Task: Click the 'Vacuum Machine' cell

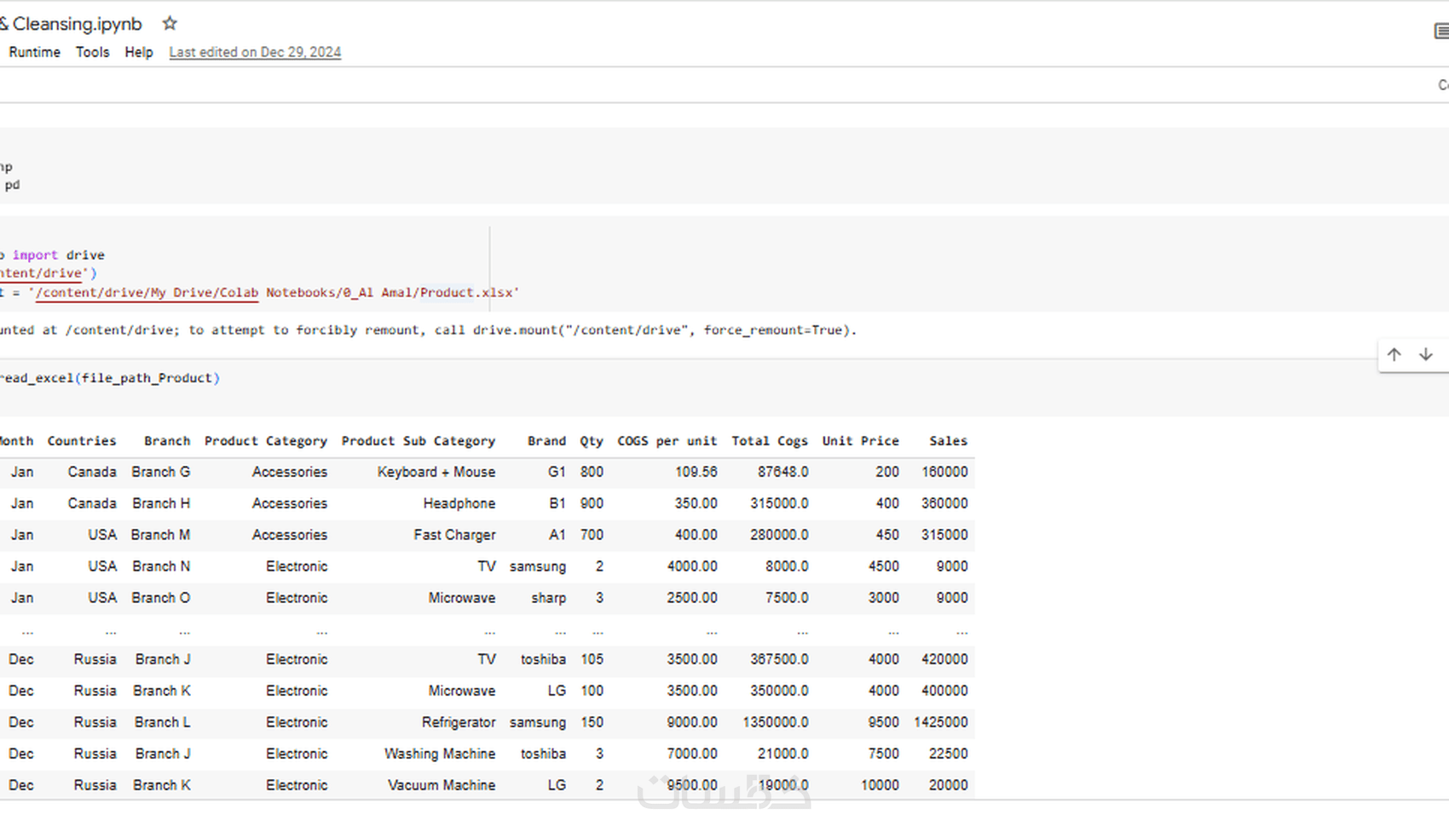Action: click(442, 785)
